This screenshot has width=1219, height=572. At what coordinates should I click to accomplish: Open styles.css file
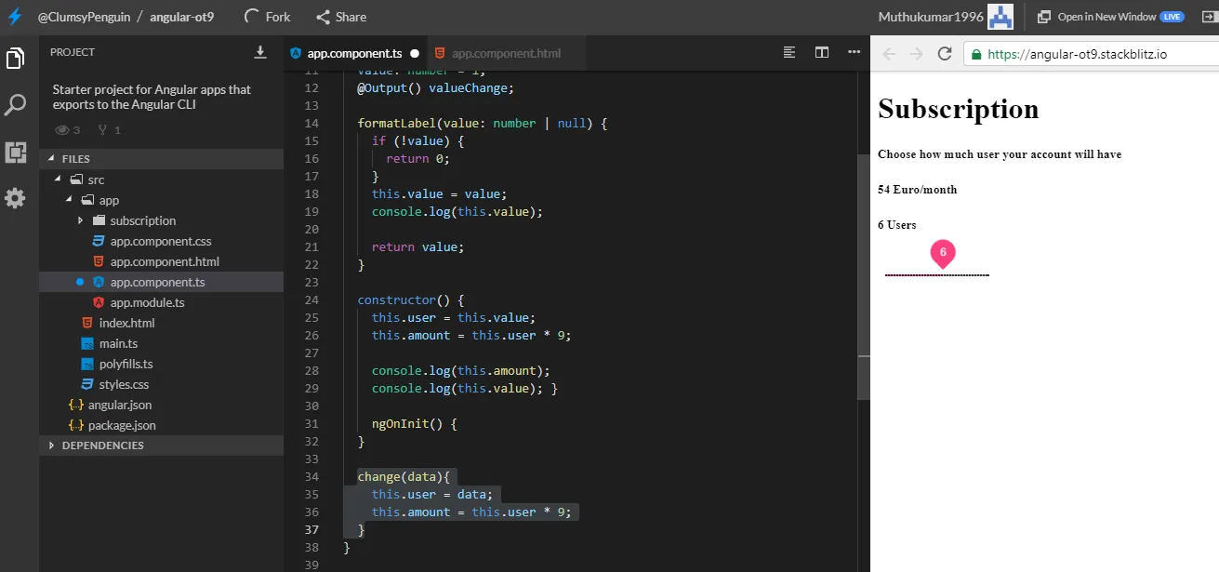click(x=124, y=384)
